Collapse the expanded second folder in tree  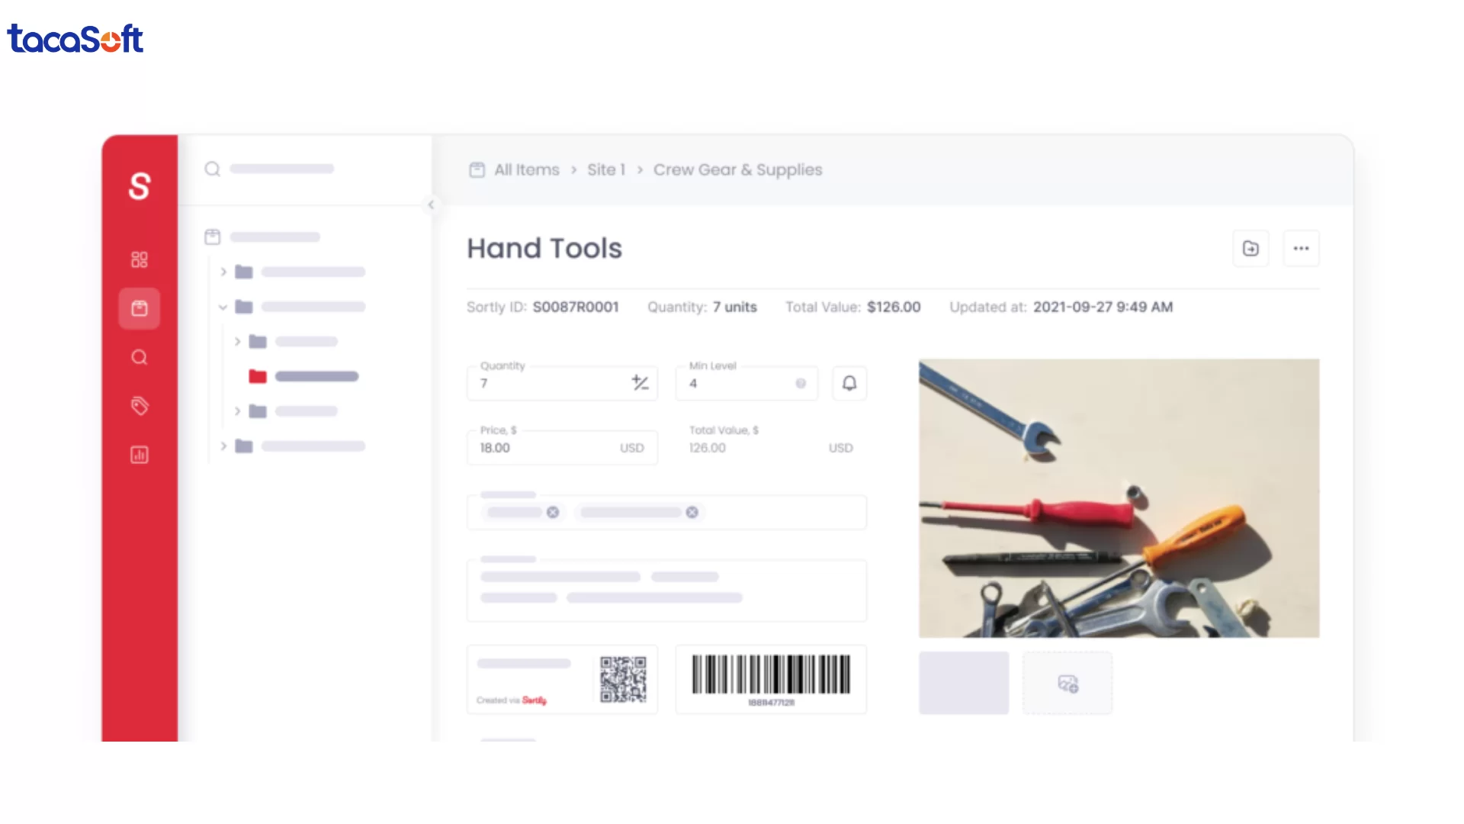pyautogui.click(x=223, y=307)
